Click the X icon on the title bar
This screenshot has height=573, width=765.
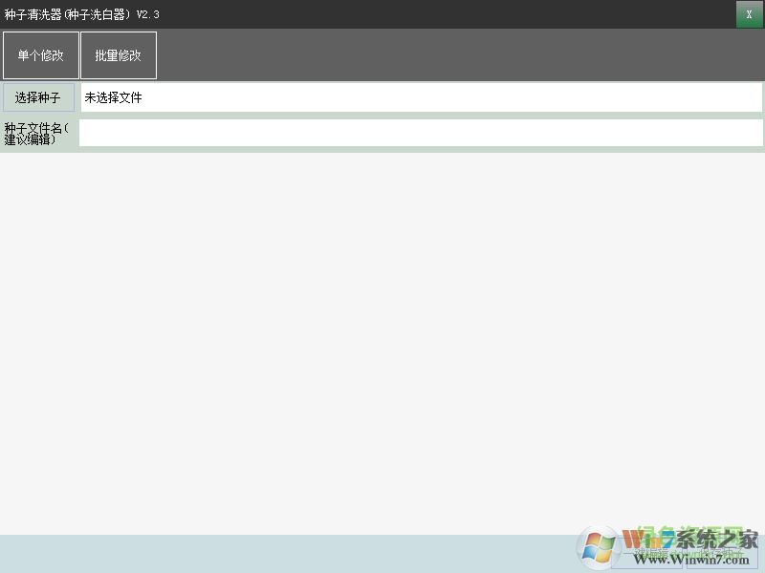click(x=747, y=14)
